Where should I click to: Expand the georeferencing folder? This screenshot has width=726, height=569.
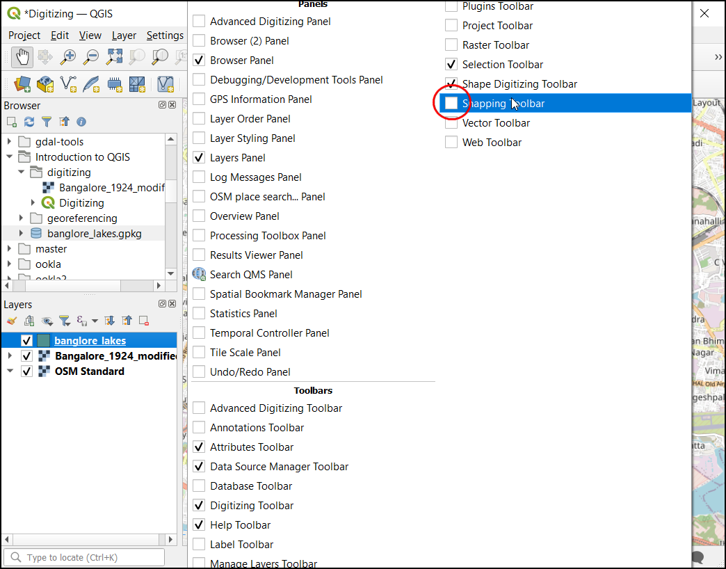click(x=22, y=218)
